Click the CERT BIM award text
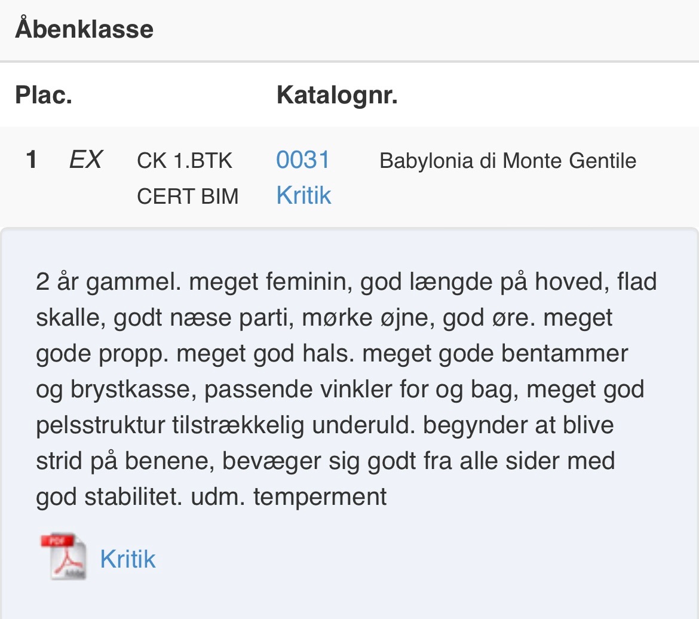 (188, 196)
